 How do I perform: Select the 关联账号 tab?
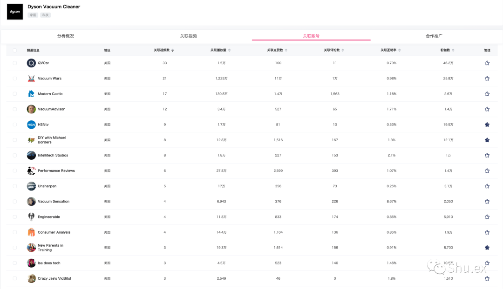coord(311,36)
